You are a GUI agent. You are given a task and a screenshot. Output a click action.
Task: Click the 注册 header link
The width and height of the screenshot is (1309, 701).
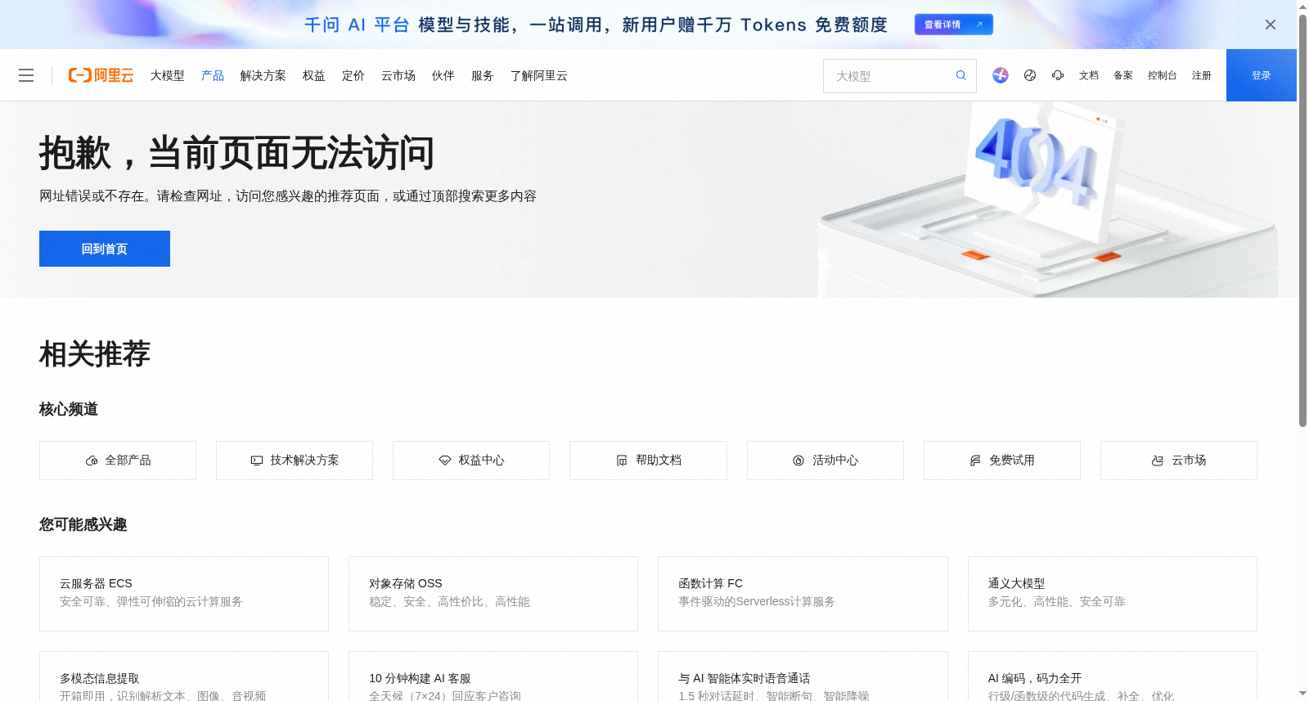[x=1202, y=75]
